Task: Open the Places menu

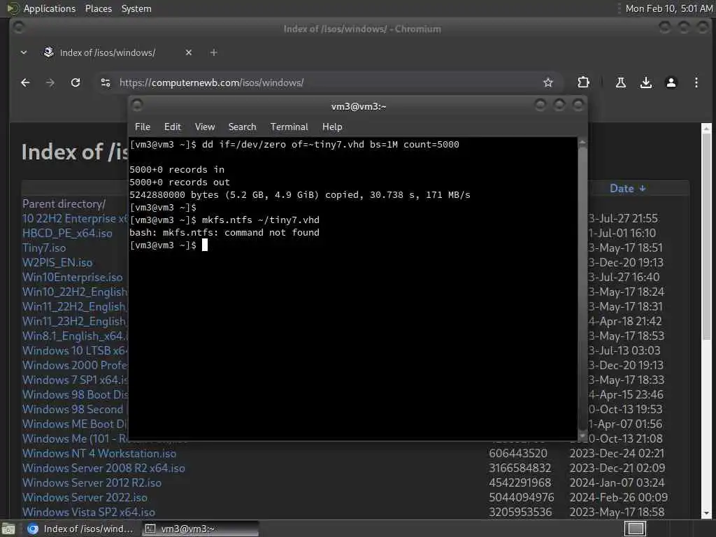Action: tap(98, 8)
